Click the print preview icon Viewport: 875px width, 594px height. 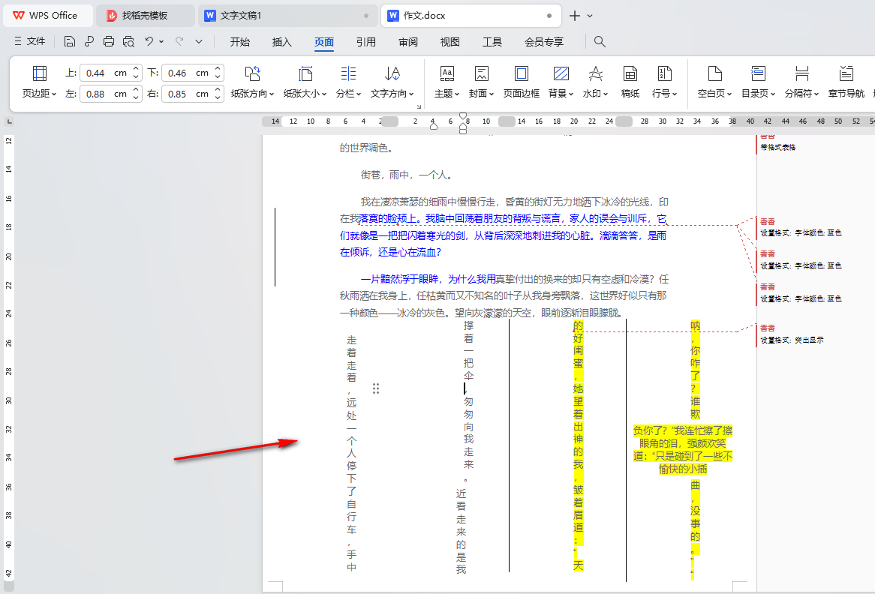[128, 41]
